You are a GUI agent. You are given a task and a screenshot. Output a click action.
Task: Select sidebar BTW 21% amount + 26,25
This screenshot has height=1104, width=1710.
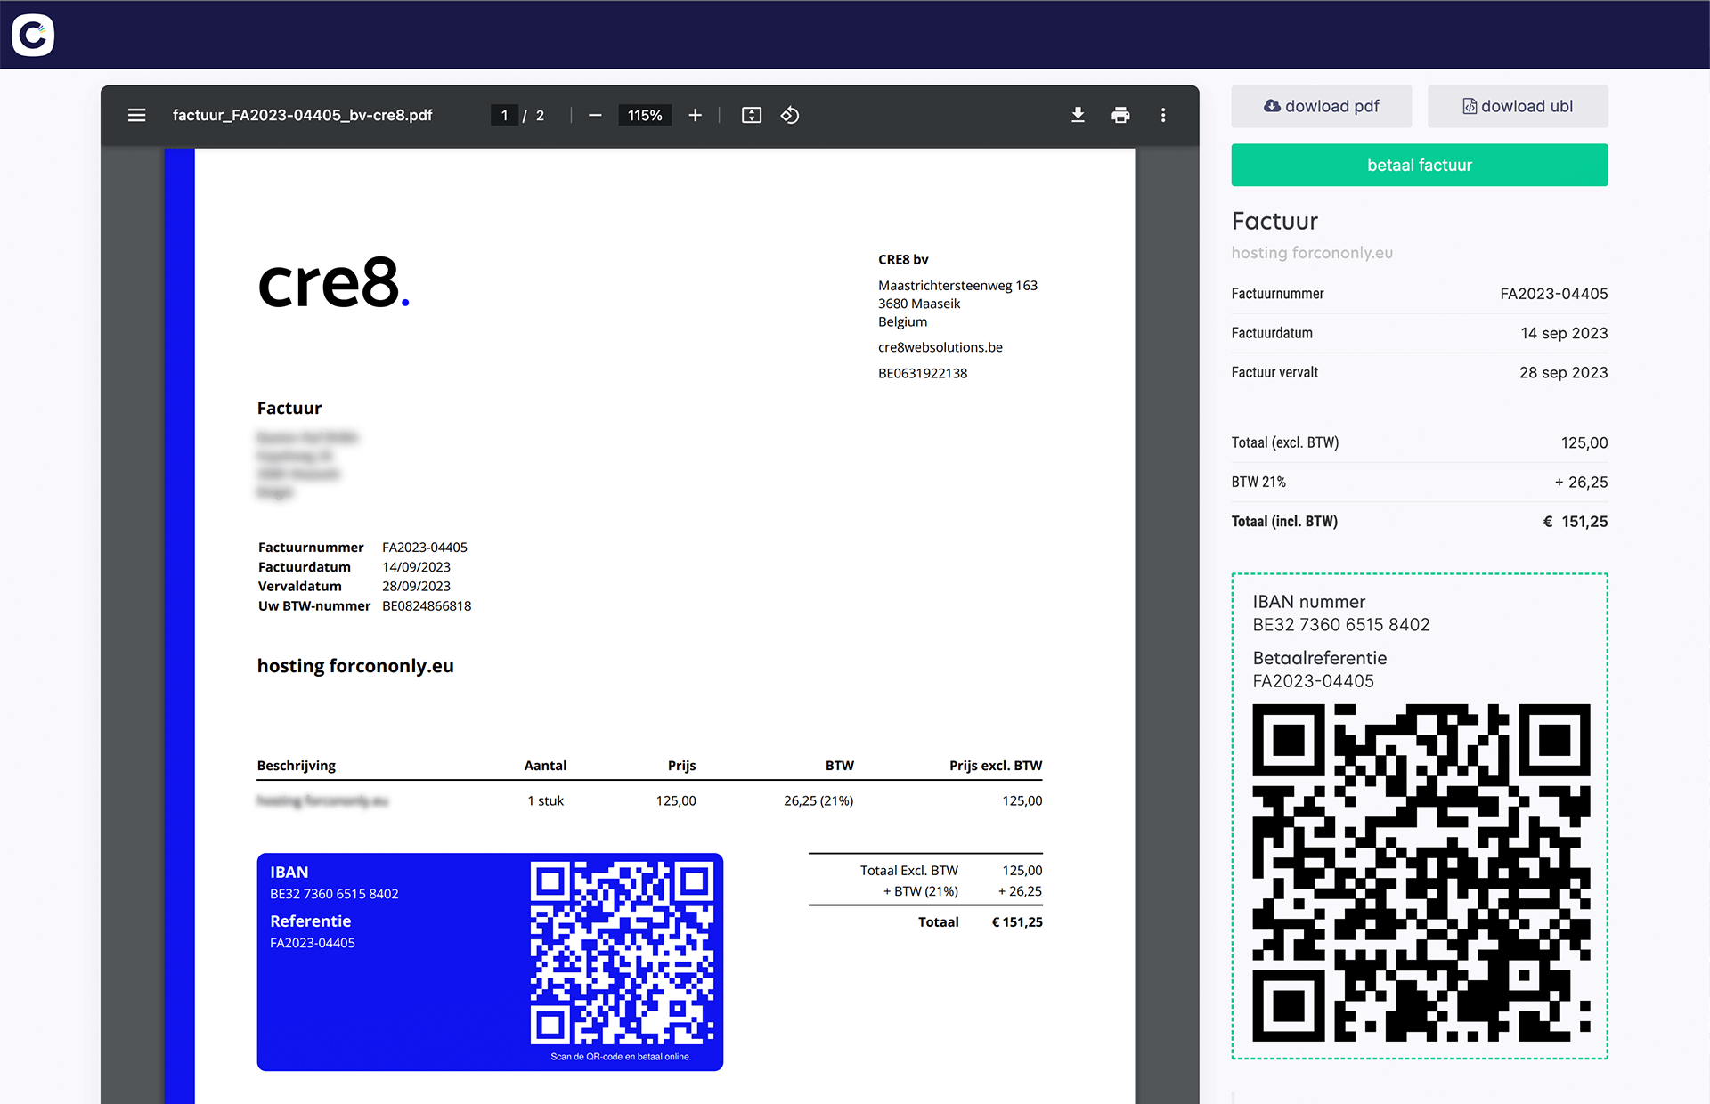[1582, 482]
